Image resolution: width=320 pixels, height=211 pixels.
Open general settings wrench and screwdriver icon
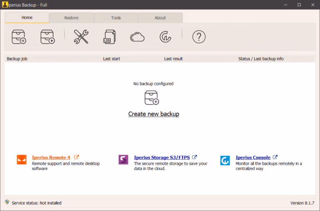(x=81, y=37)
